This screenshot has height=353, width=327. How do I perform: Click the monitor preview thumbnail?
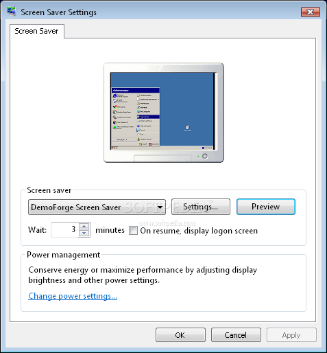point(163,113)
